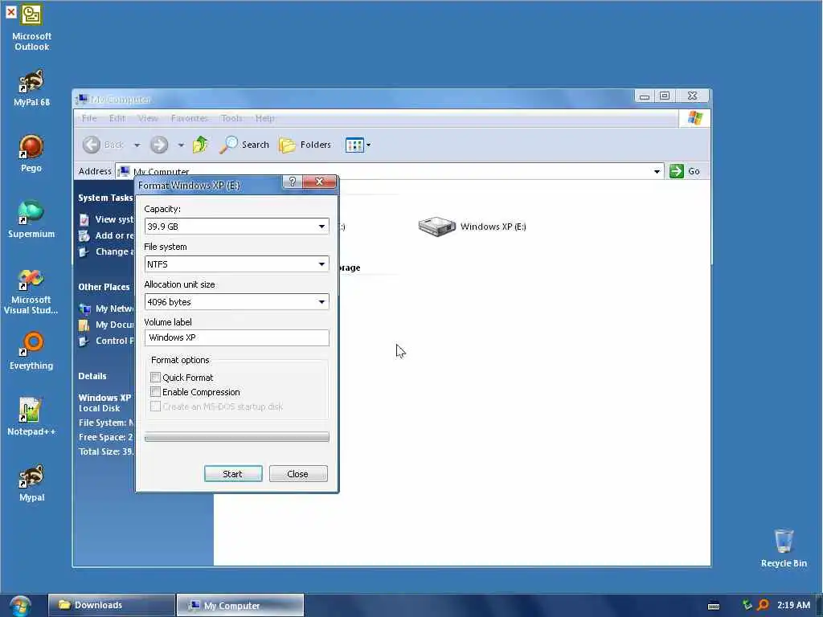Image resolution: width=823 pixels, height=617 pixels.
Task: Open the Tools menu
Action: click(x=231, y=118)
